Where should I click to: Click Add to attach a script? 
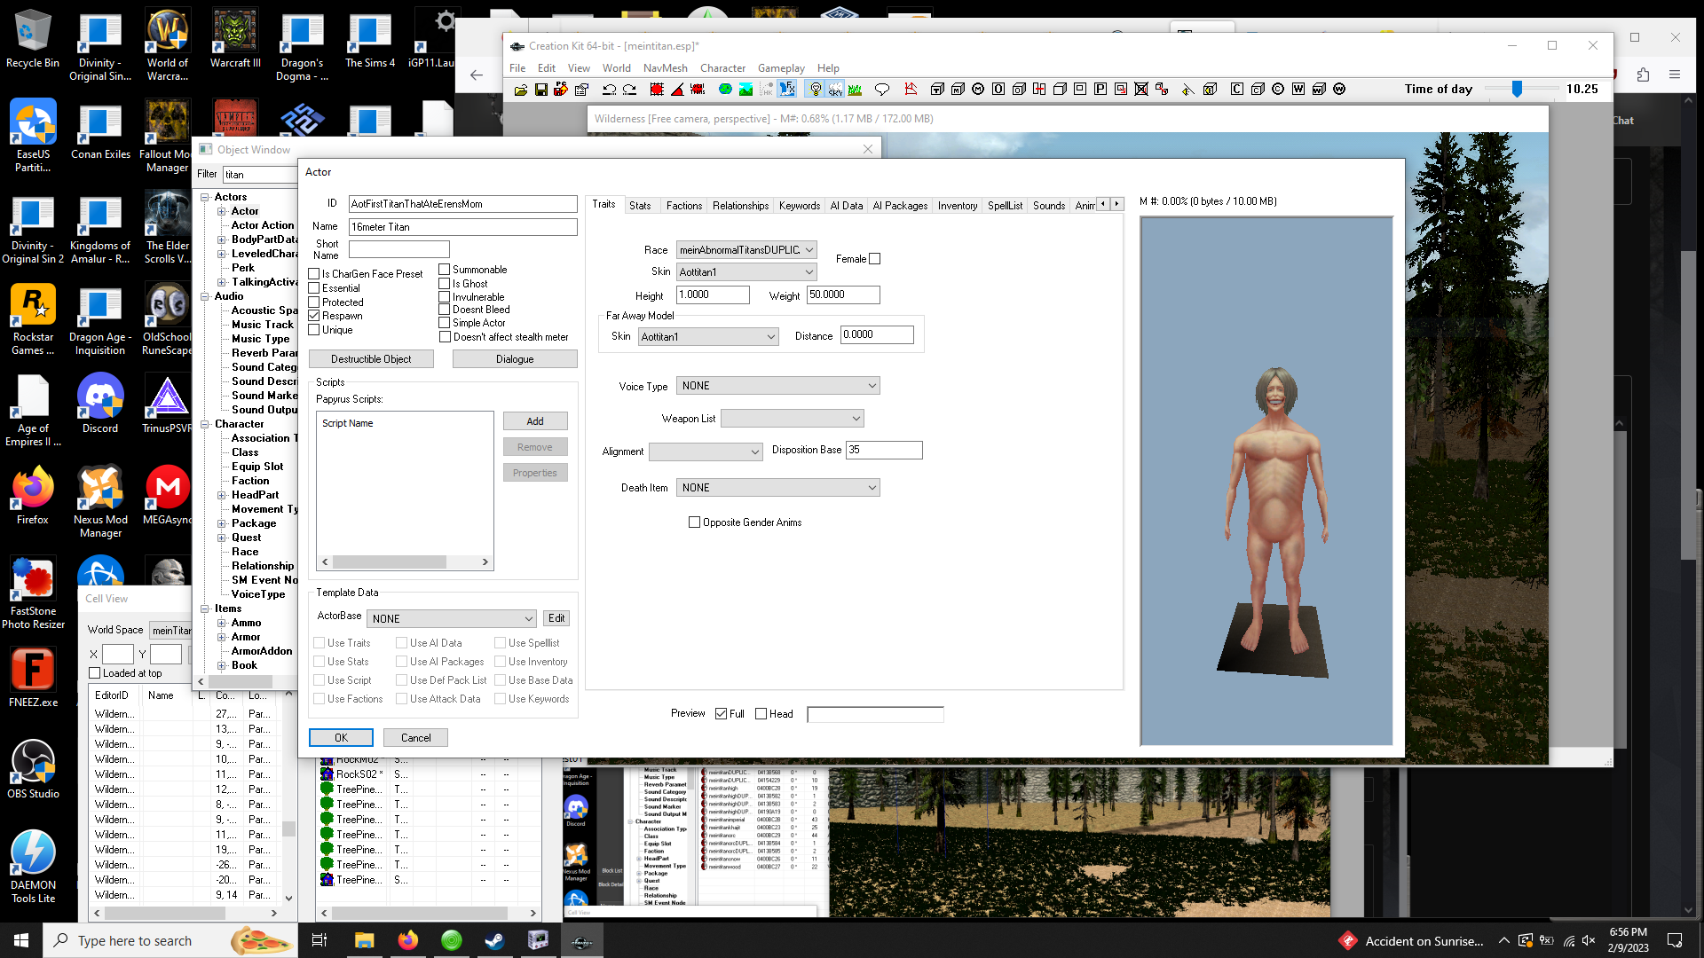(535, 421)
